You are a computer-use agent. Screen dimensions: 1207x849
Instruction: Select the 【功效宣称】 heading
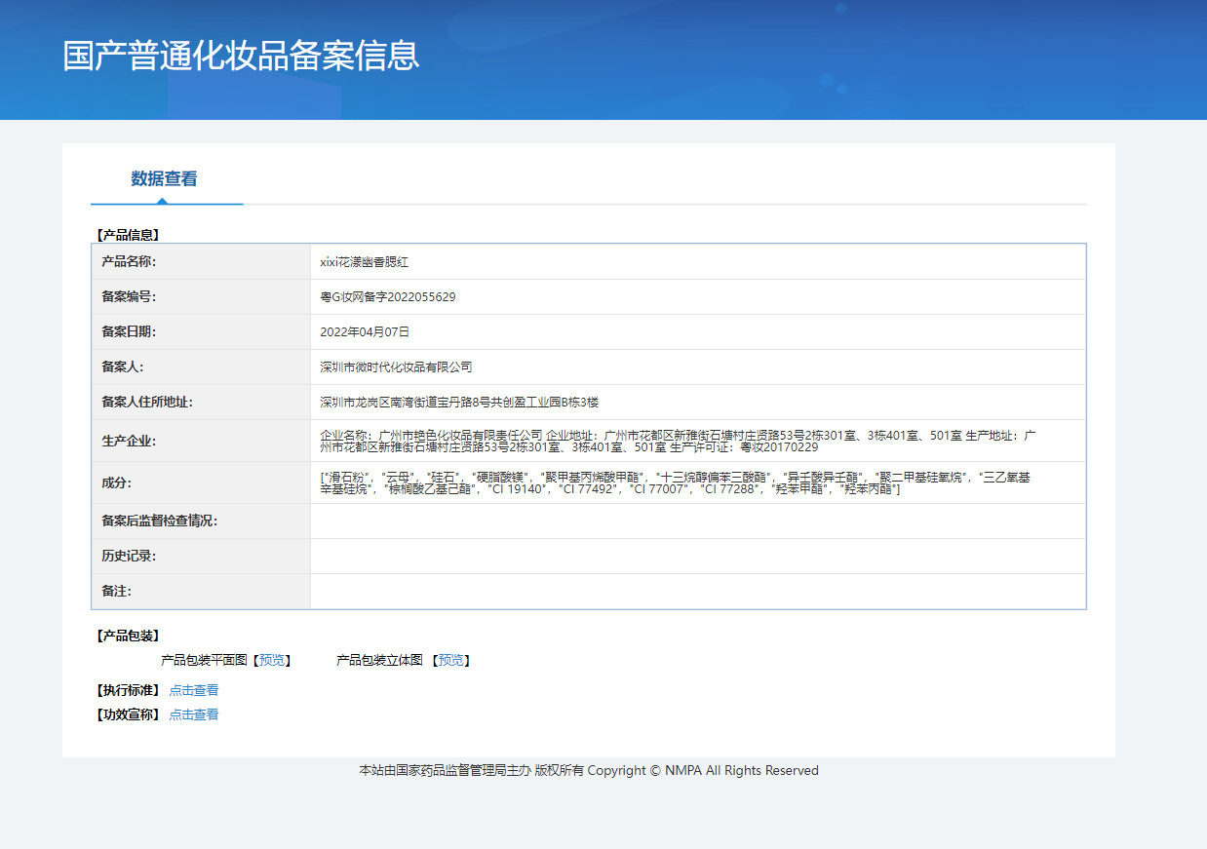click(x=128, y=714)
